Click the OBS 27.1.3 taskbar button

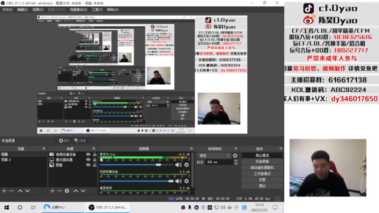pos(108,207)
